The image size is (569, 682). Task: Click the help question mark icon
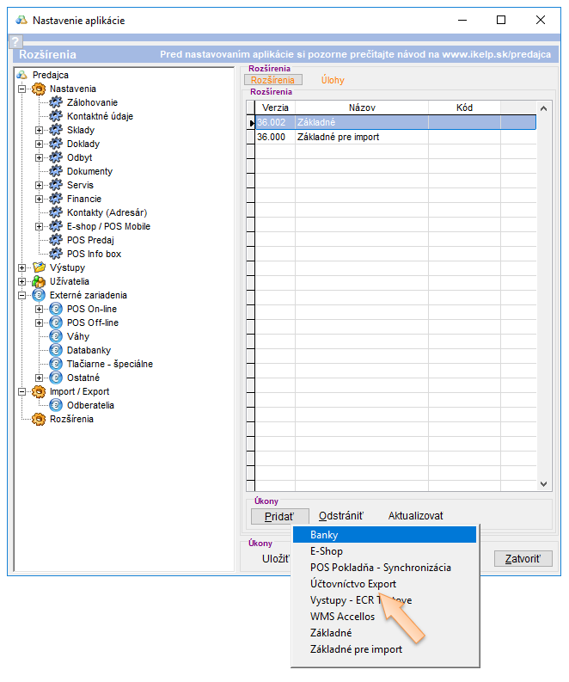click(15, 41)
